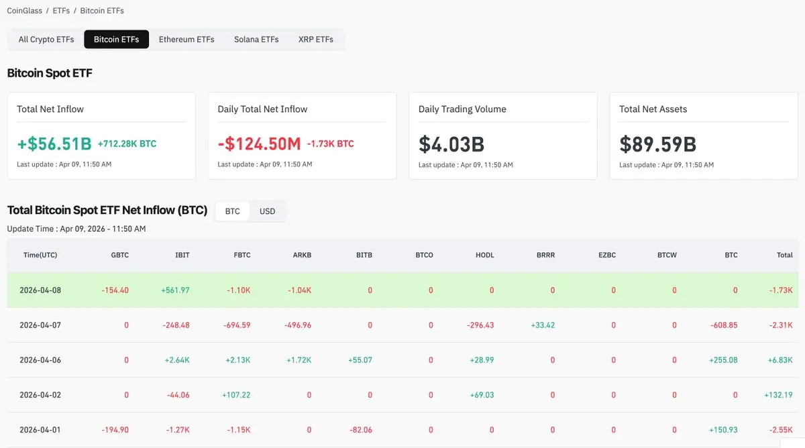Image resolution: width=805 pixels, height=448 pixels.
Task: Click the HODL column header
Action: point(485,255)
